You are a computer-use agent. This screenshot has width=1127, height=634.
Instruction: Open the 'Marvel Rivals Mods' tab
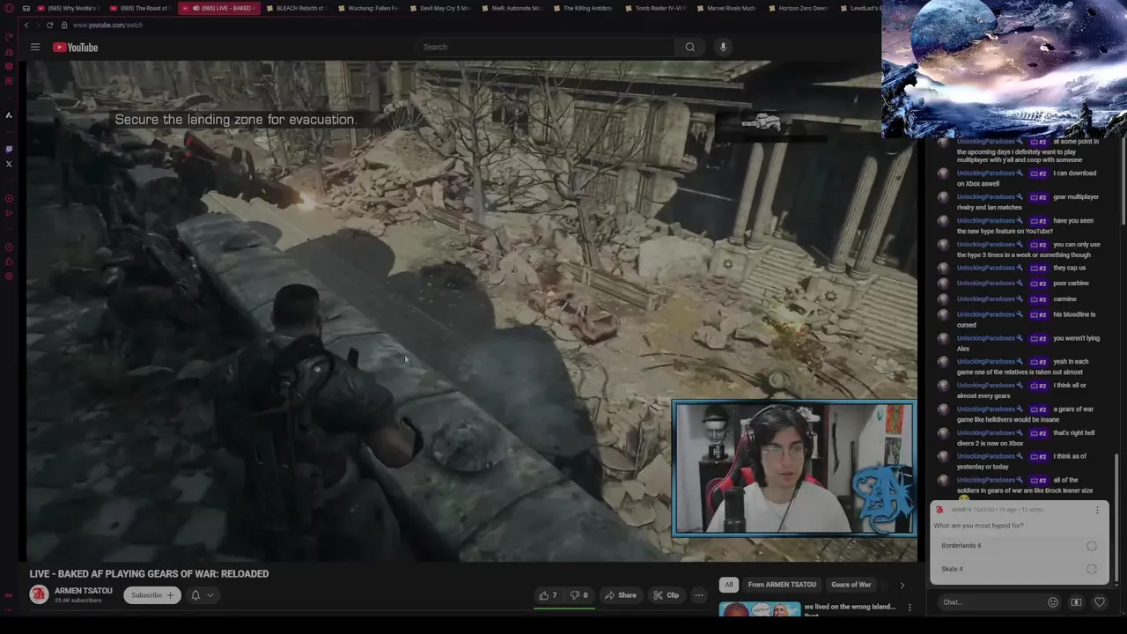(x=726, y=8)
